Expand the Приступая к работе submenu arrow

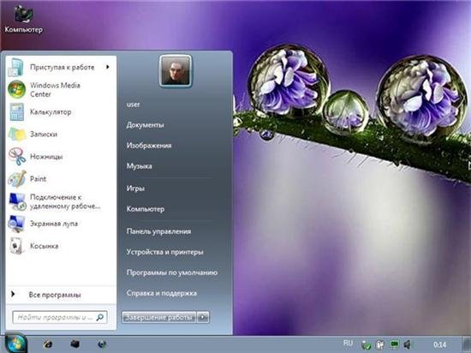pyautogui.click(x=108, y=67)
